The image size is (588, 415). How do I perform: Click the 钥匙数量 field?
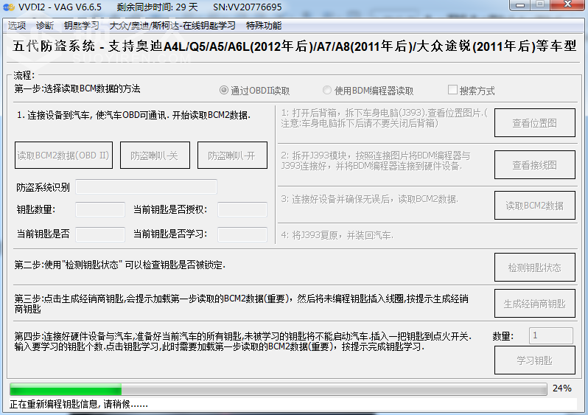click(100, 209)
